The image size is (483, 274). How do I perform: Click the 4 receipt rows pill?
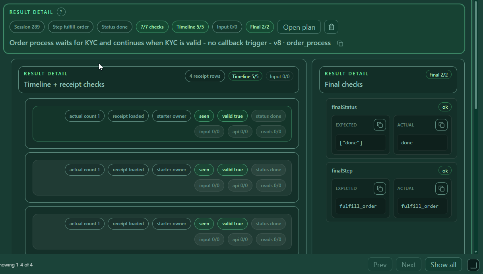(x=205, y=76)
